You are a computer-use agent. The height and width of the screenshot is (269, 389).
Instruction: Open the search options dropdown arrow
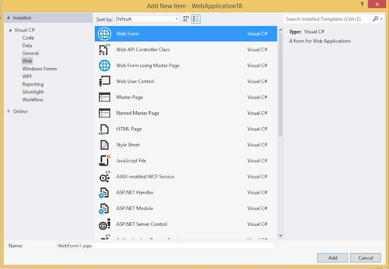coord(381,19)
